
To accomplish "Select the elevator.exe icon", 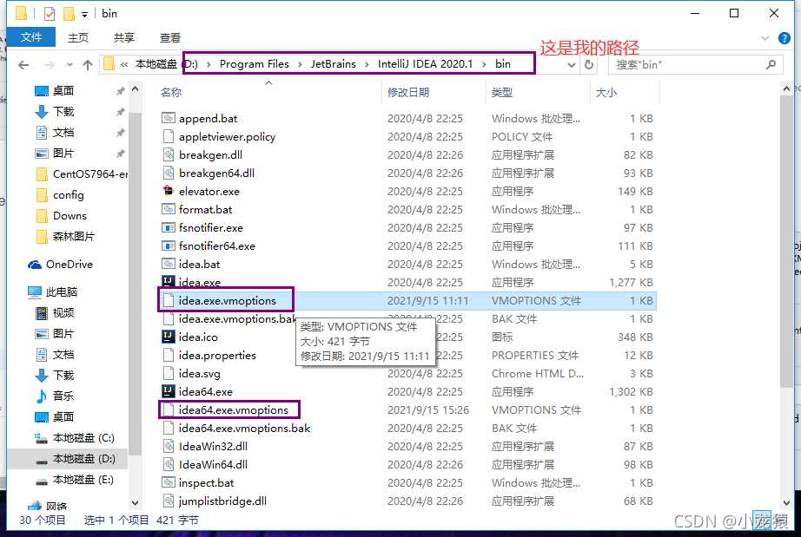I will pos(168,191).
